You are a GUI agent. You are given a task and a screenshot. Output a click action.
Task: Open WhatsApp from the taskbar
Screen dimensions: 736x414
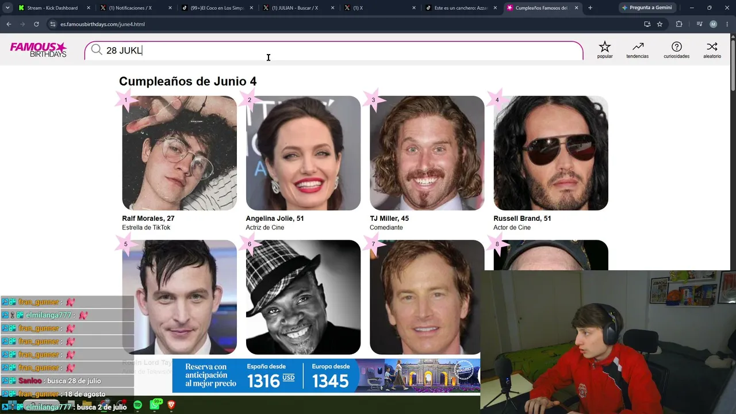[155, 405]
